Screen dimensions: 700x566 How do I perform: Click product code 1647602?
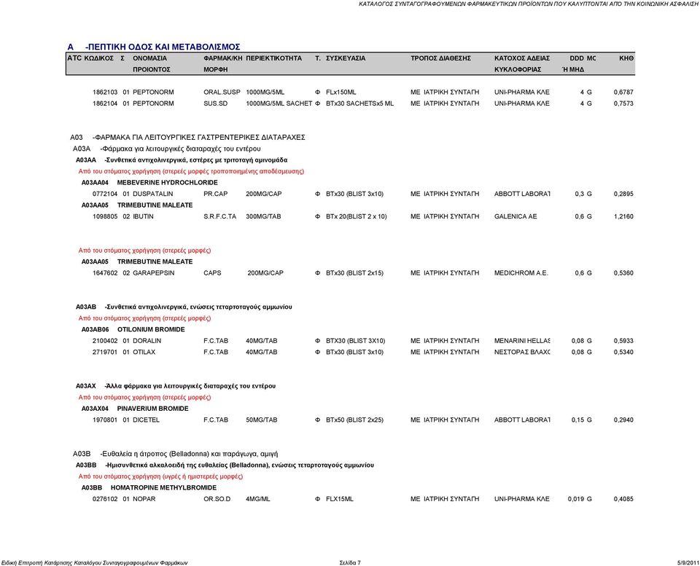click(105, 273)
